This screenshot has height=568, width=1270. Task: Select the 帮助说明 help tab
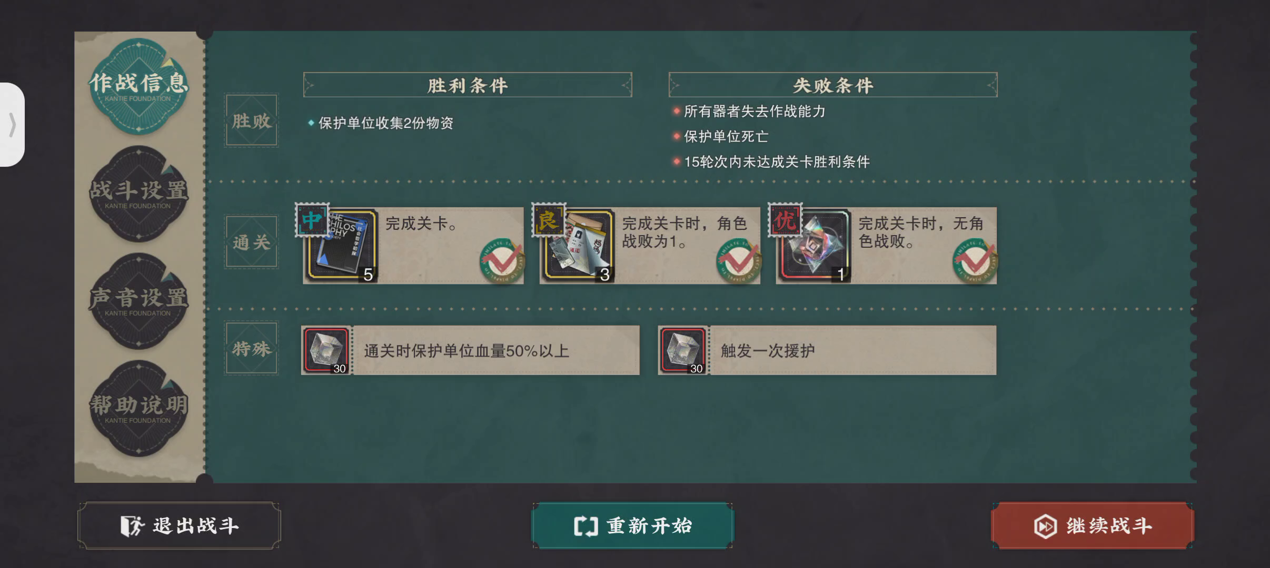coord(138,408)
